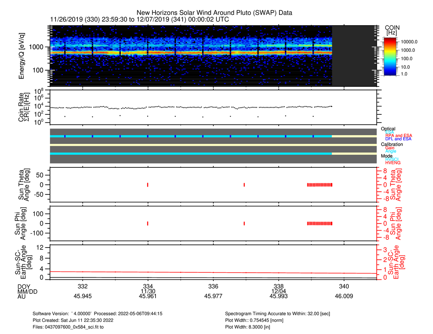Viewport: 433px width, 334px height.
Task: Select the 11/30 date tick label
Action: (x=148, y=291)
